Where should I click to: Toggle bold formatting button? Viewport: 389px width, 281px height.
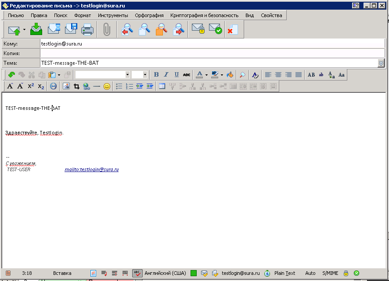[x=156, y=75]
